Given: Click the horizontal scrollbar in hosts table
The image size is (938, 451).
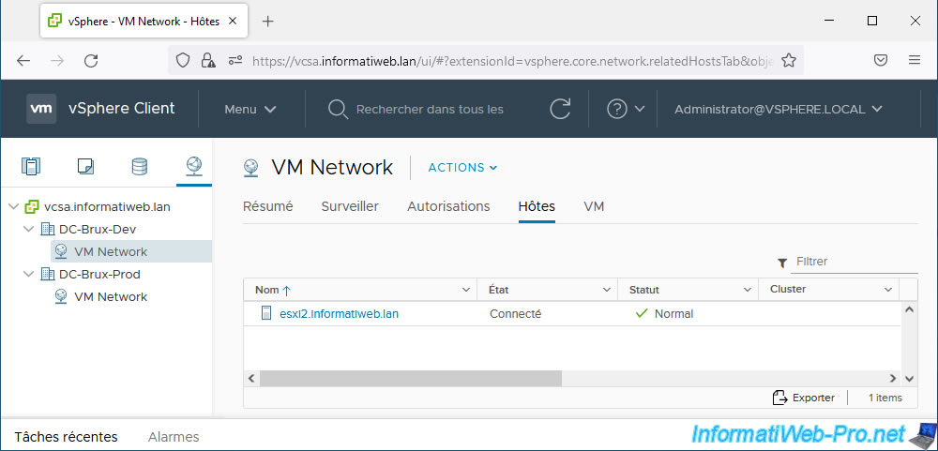Looking at the screenshot, I should 410,378.
